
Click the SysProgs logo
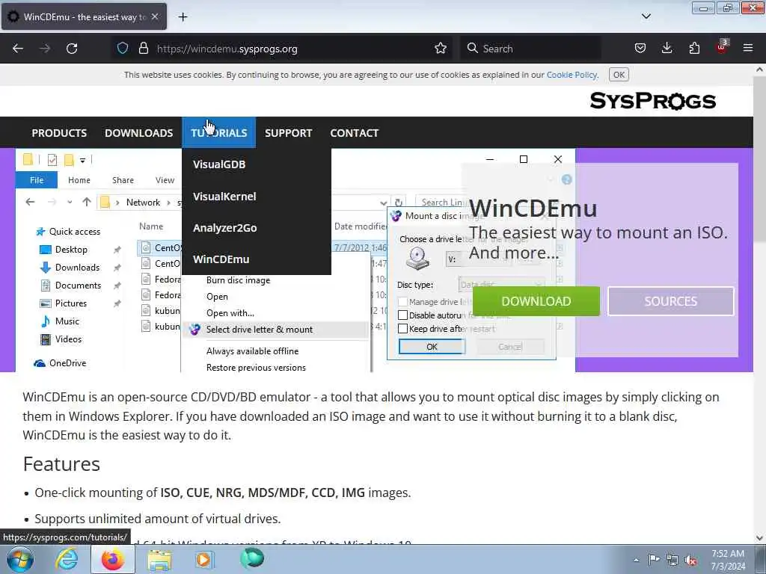[x=652, y=101]
